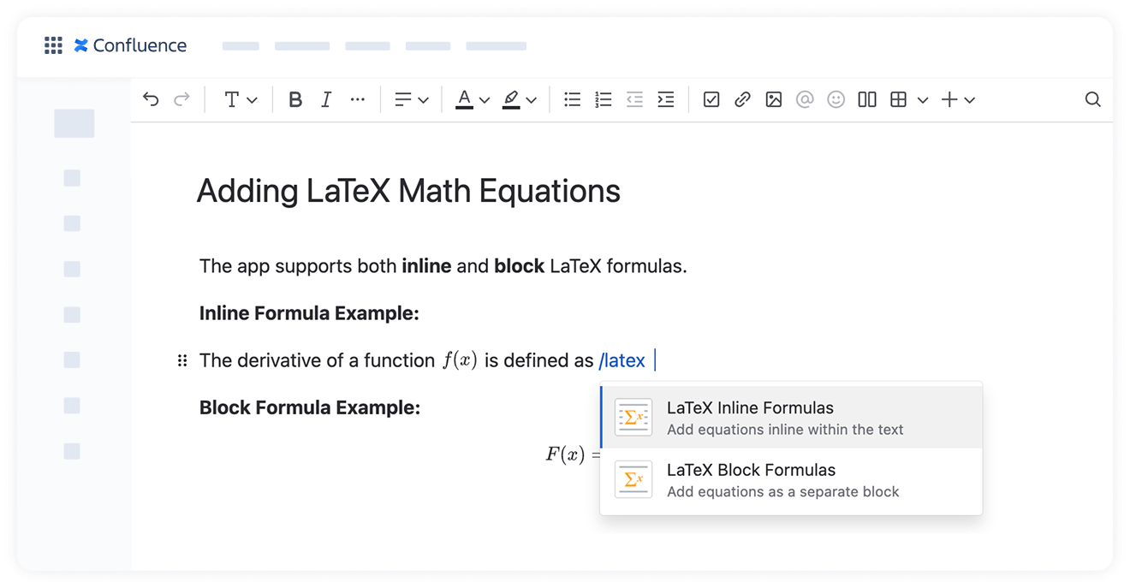
Task: Grab the paragraph drag handle dots
Action: 181,360
